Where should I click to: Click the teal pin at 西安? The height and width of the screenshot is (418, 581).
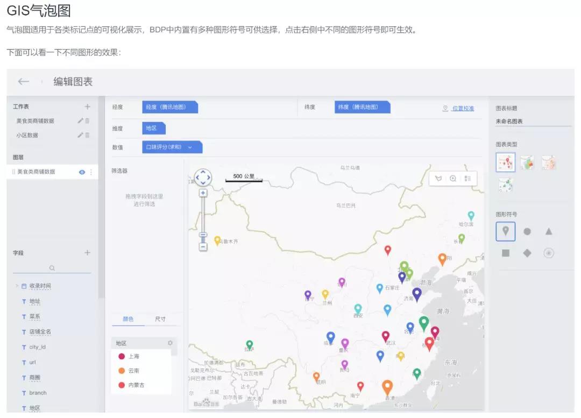tap(358, 309)
